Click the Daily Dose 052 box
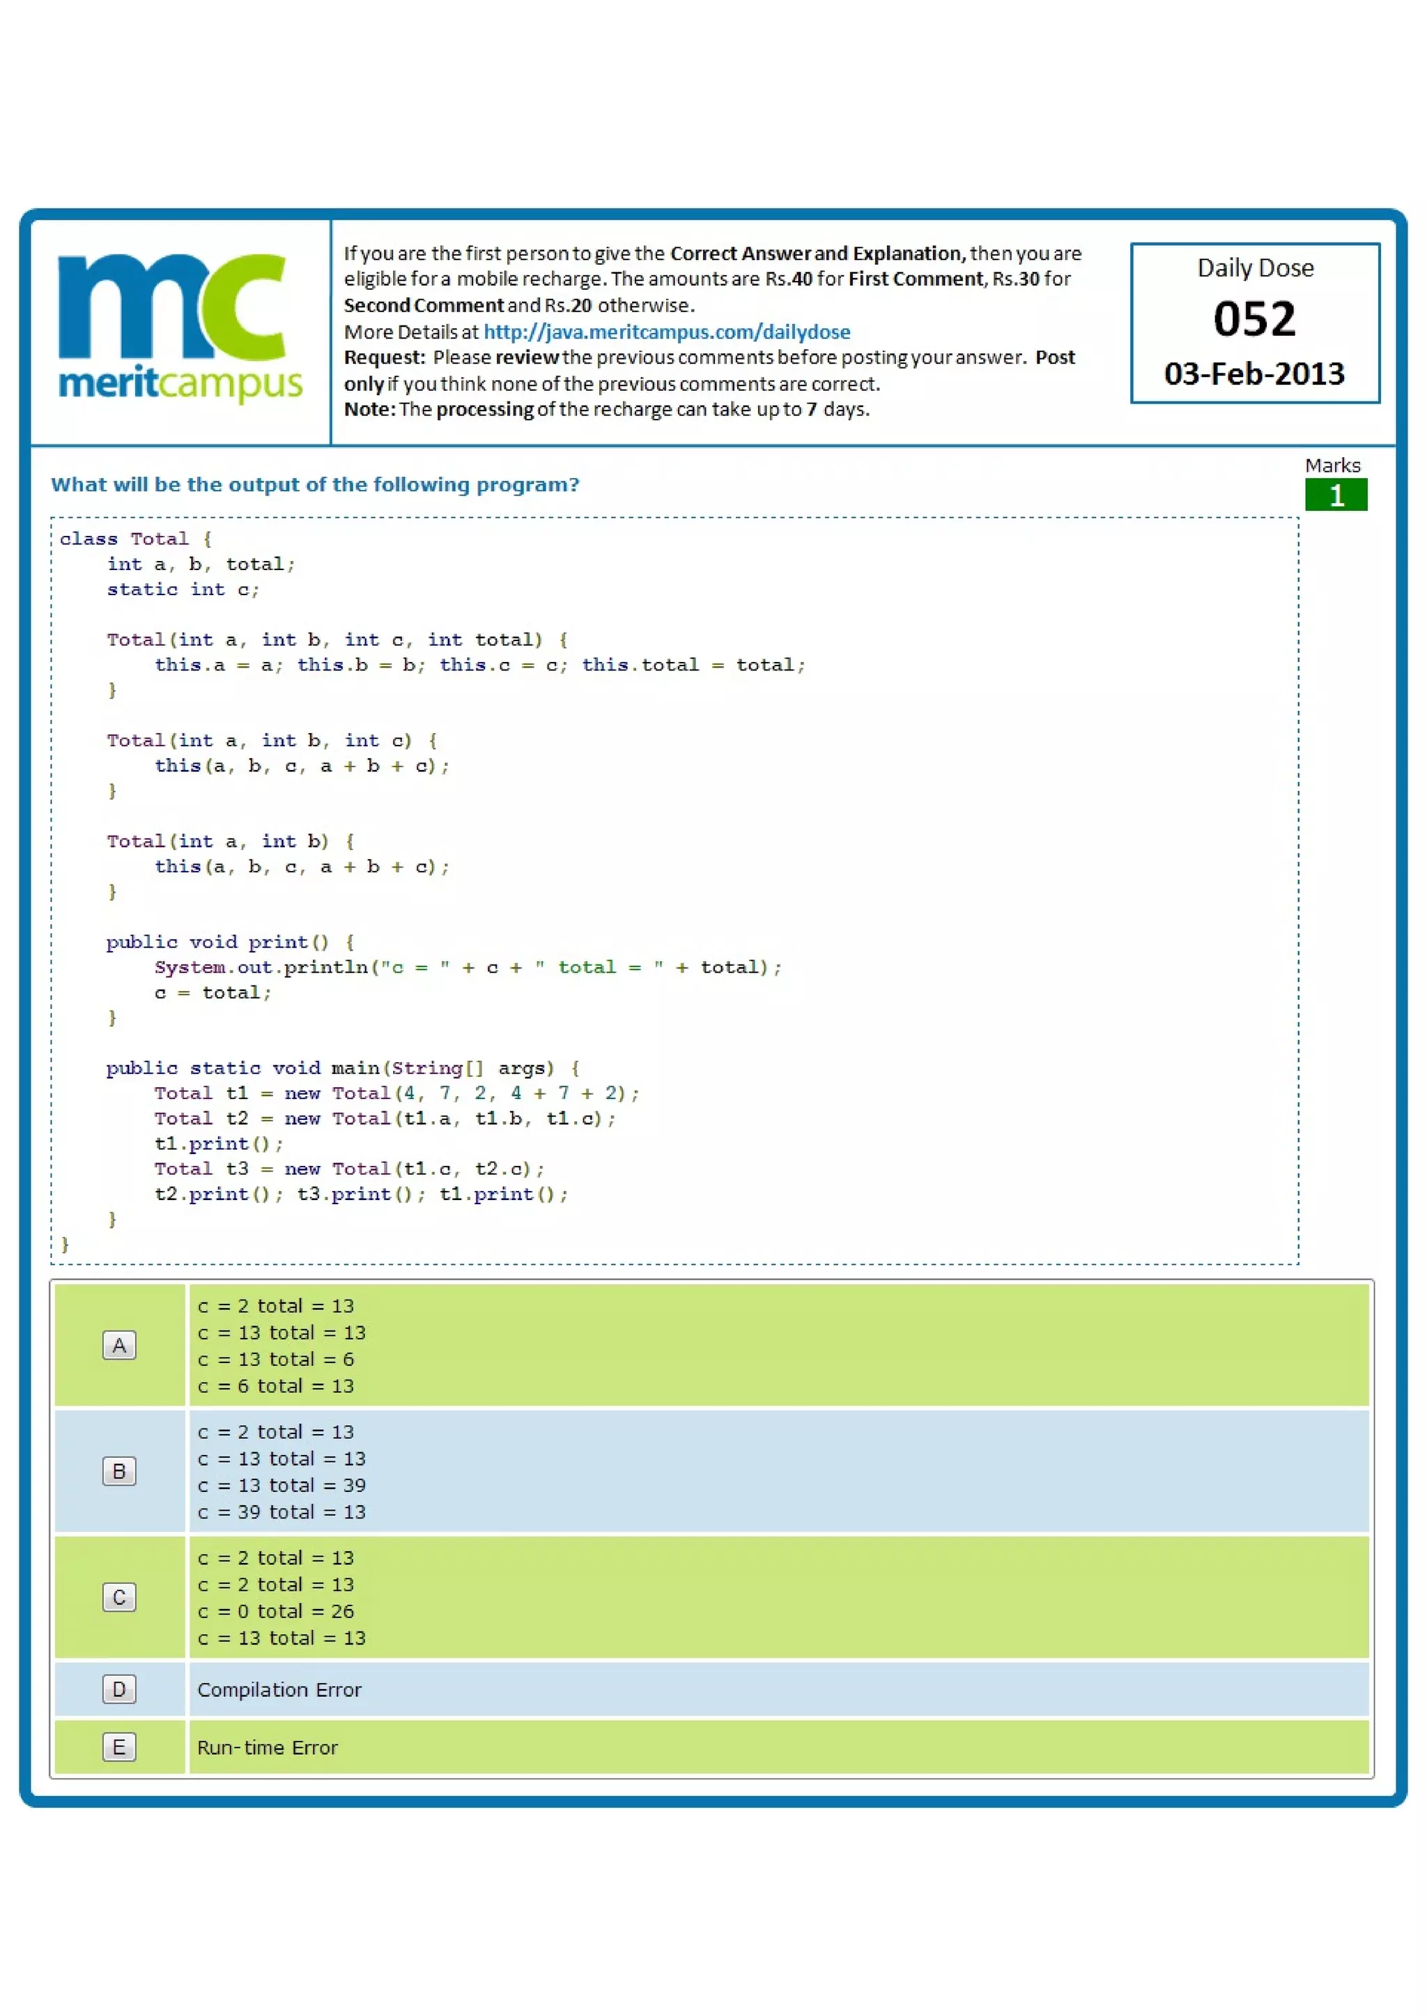1427x2016 pixels. tap(1254, 322)
